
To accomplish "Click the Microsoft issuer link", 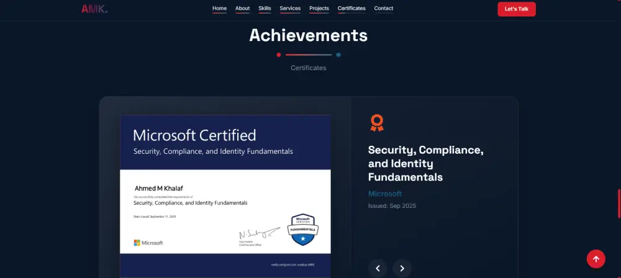I will point(385,194).
